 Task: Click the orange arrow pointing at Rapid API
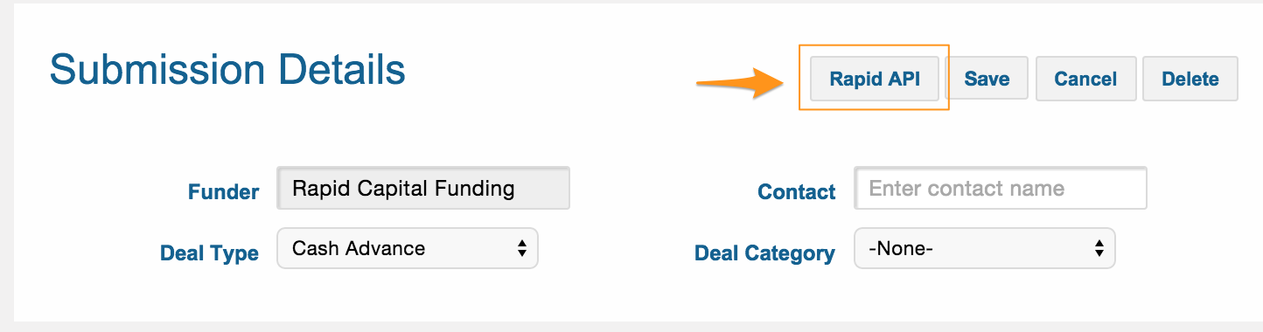[740, 83]
